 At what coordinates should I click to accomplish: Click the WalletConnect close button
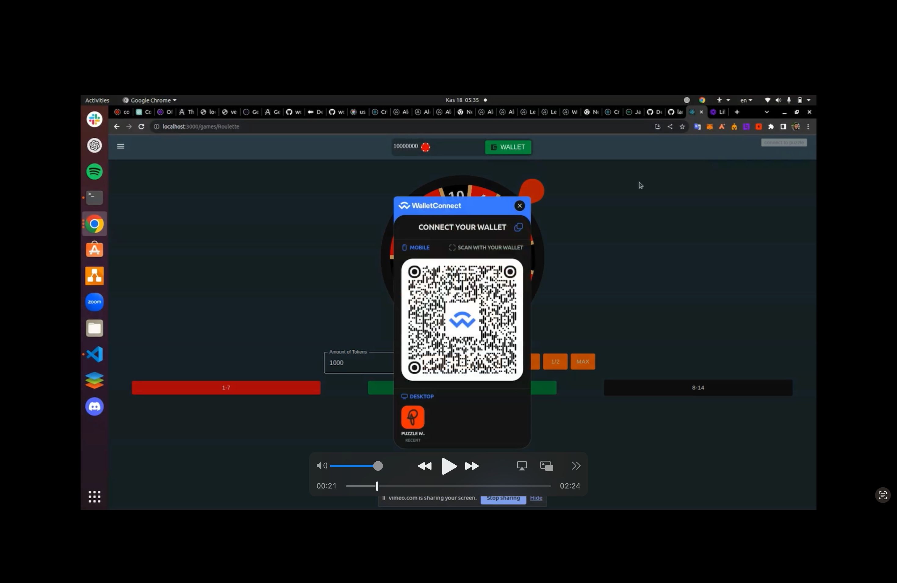coord(520,205)
